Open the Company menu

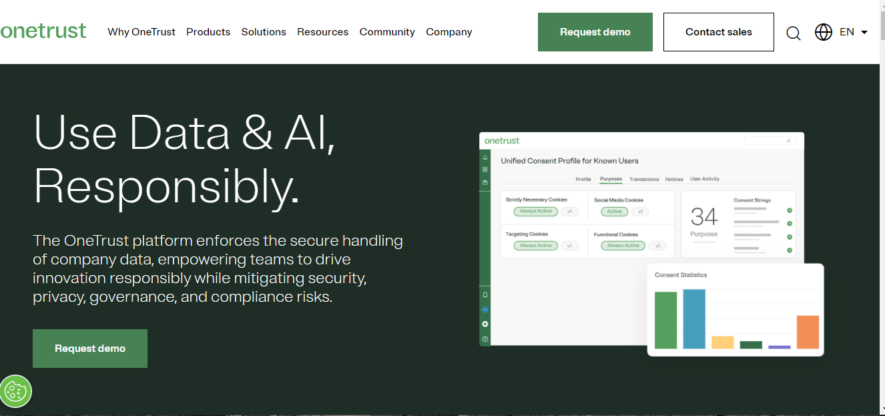(x=449, y=32)
